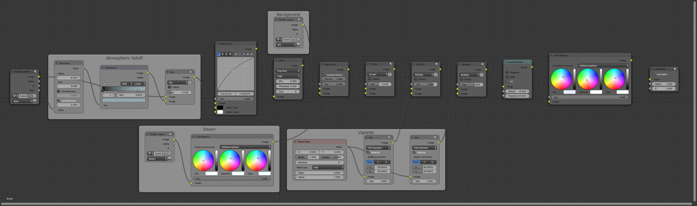The height and width of the screenshot is (206, 697).
Task: Enable Clamp checkbox in Mix node
Action: 170,87
